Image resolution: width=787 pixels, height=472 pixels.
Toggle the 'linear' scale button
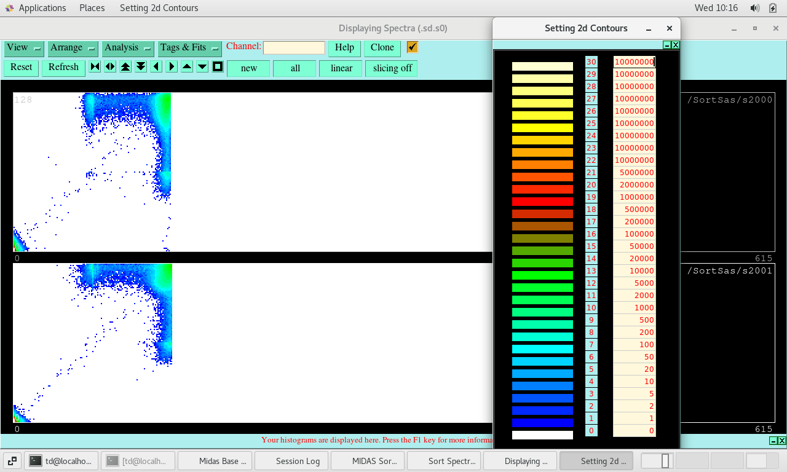[341, 68]
